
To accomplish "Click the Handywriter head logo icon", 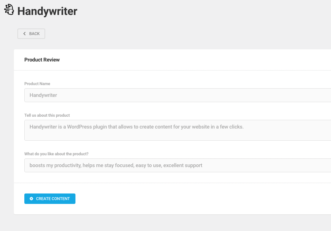I will (9, 9).
